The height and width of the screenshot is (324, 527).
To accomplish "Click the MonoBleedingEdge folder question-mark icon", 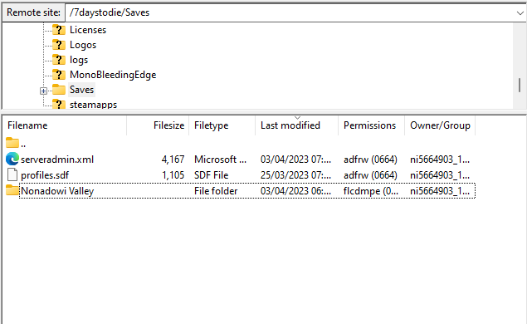I will (x=59, y=75).
